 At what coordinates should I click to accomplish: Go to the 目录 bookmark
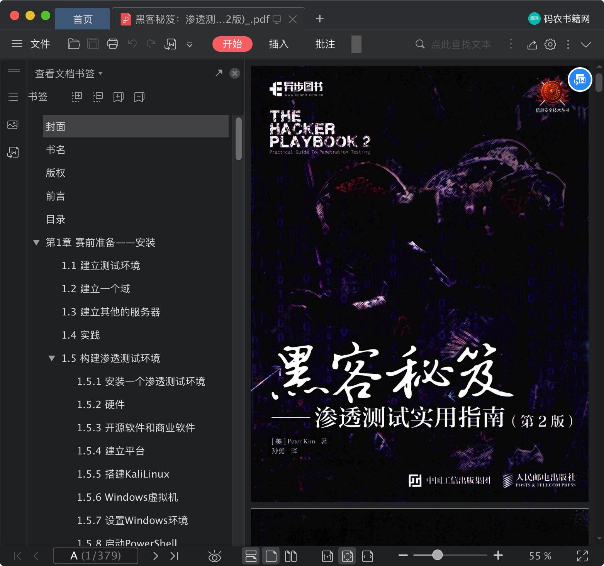[56, 219]
